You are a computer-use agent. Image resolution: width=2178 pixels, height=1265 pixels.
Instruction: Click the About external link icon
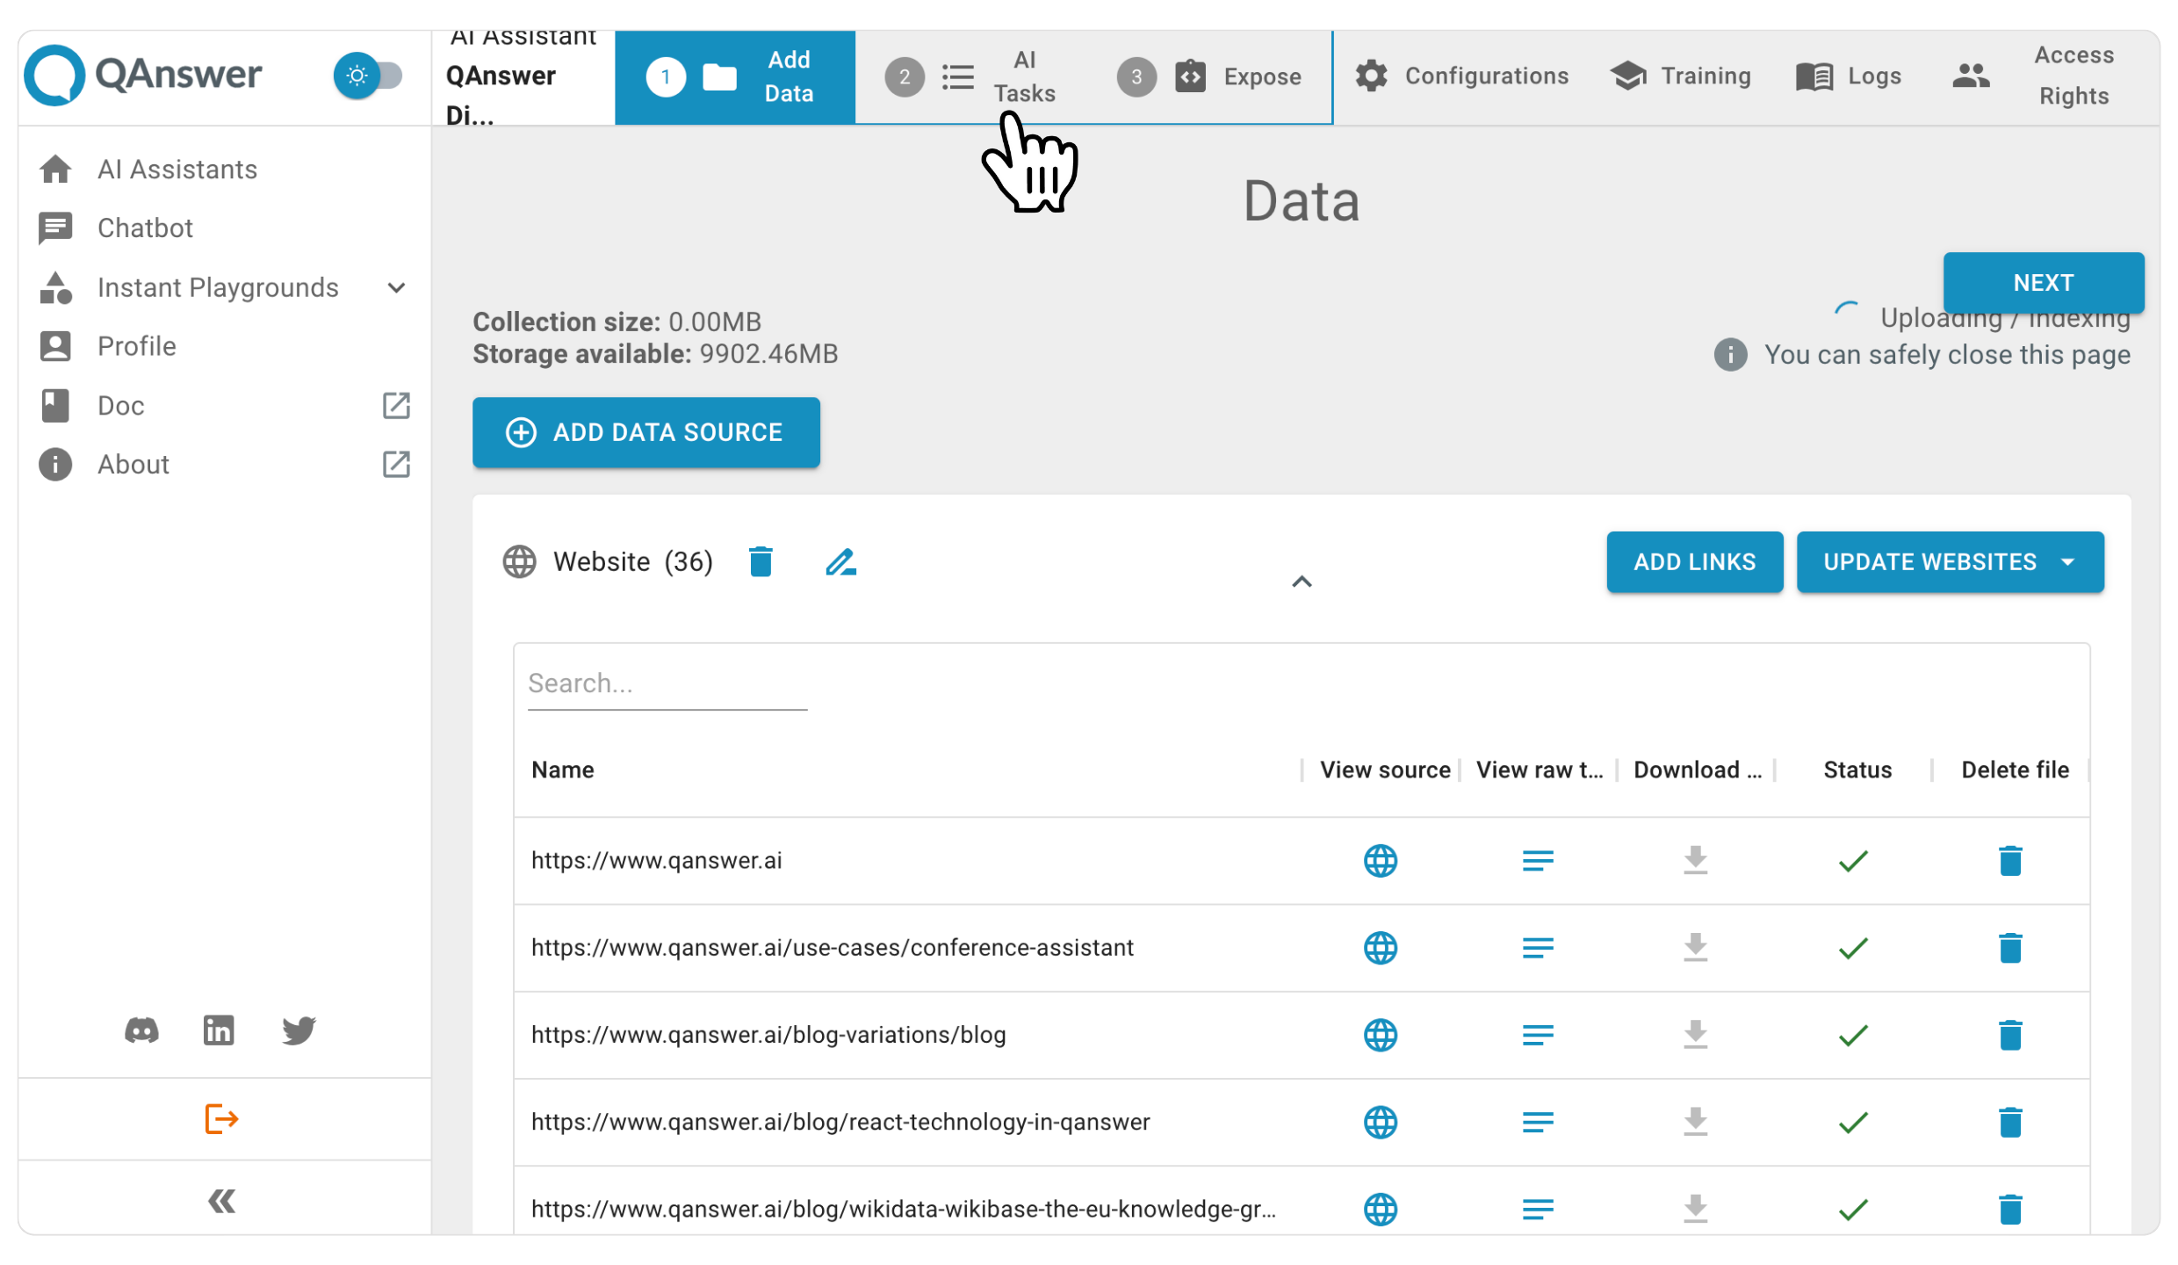point(396,464)
